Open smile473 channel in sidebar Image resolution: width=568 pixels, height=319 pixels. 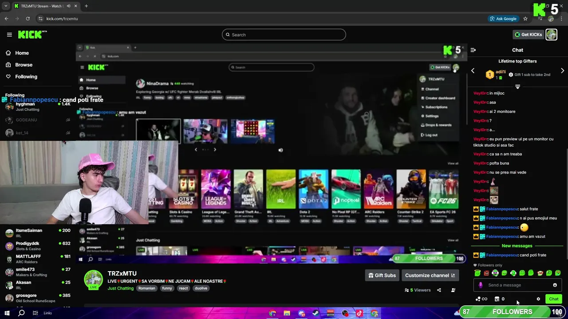(x=38, y=272)
